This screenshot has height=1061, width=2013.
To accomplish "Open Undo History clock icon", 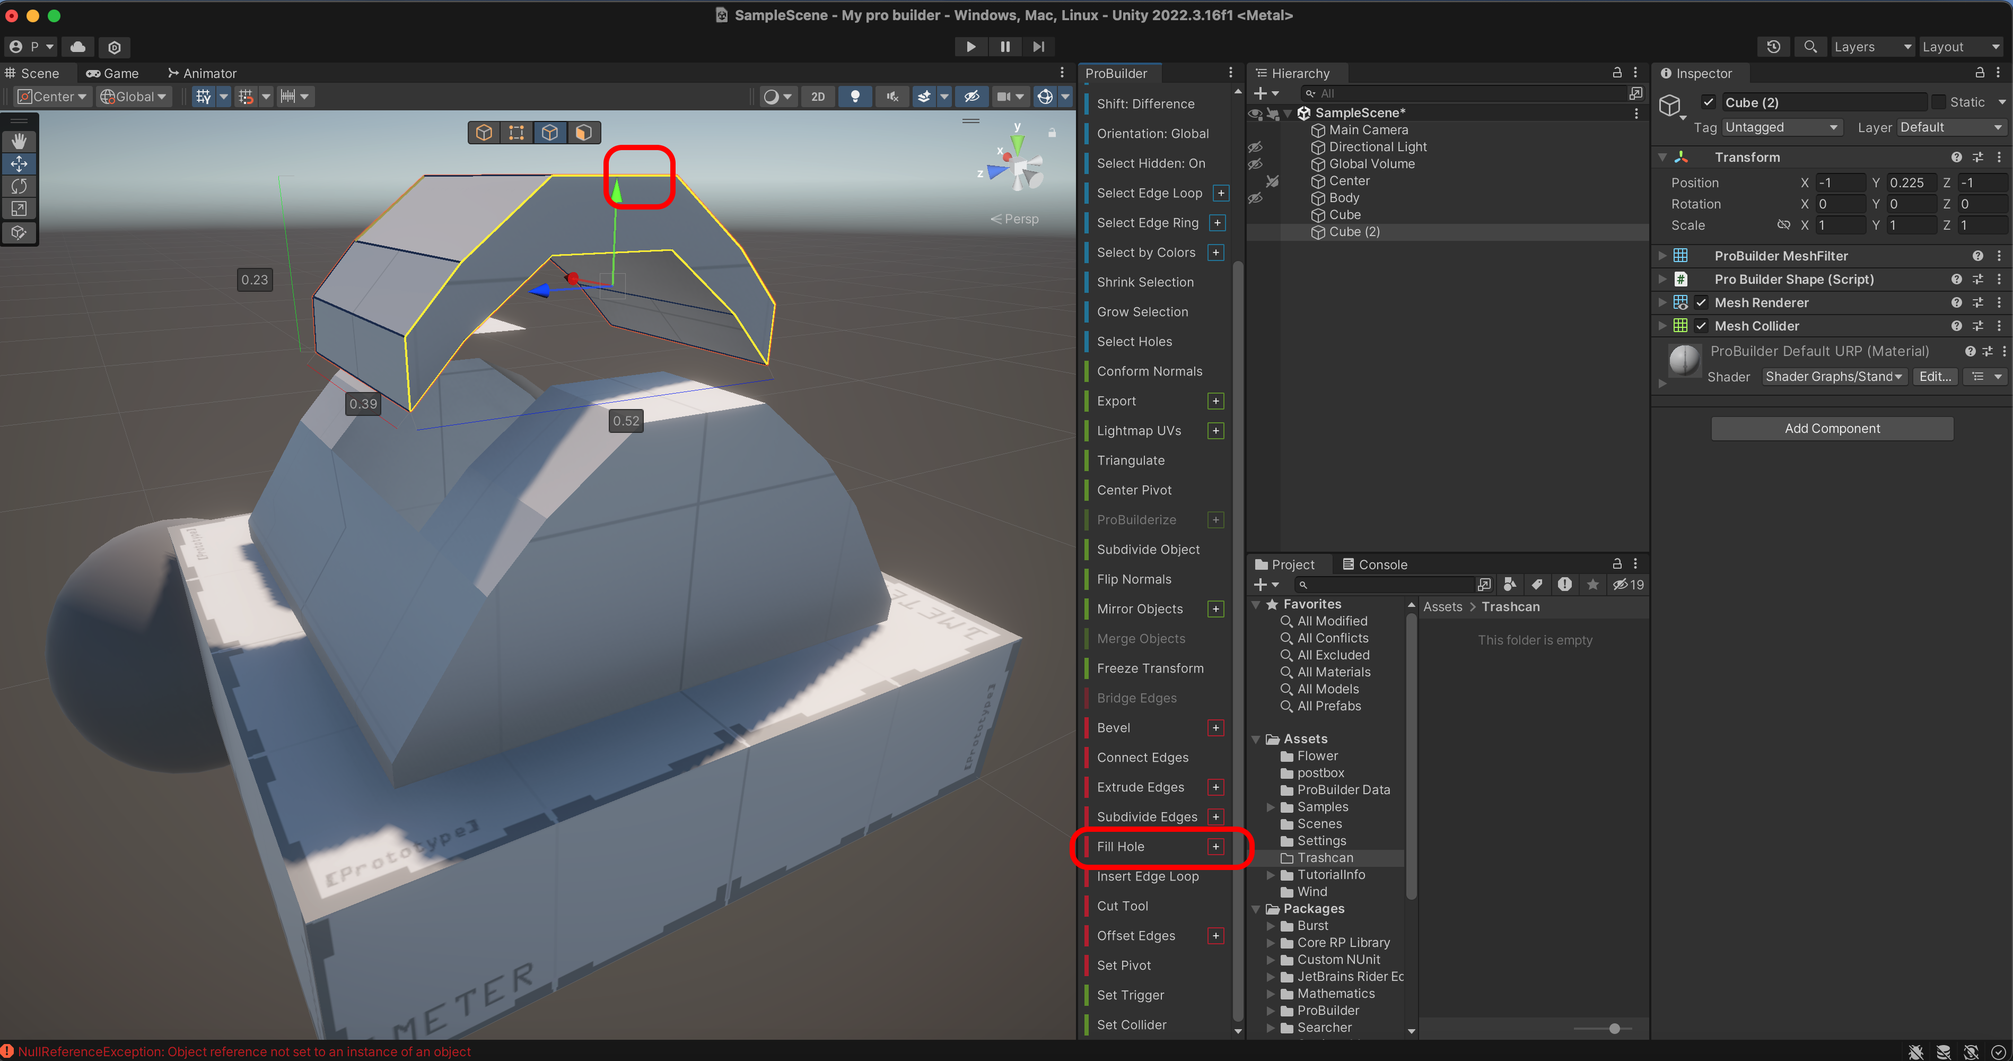I will 1773,47.
